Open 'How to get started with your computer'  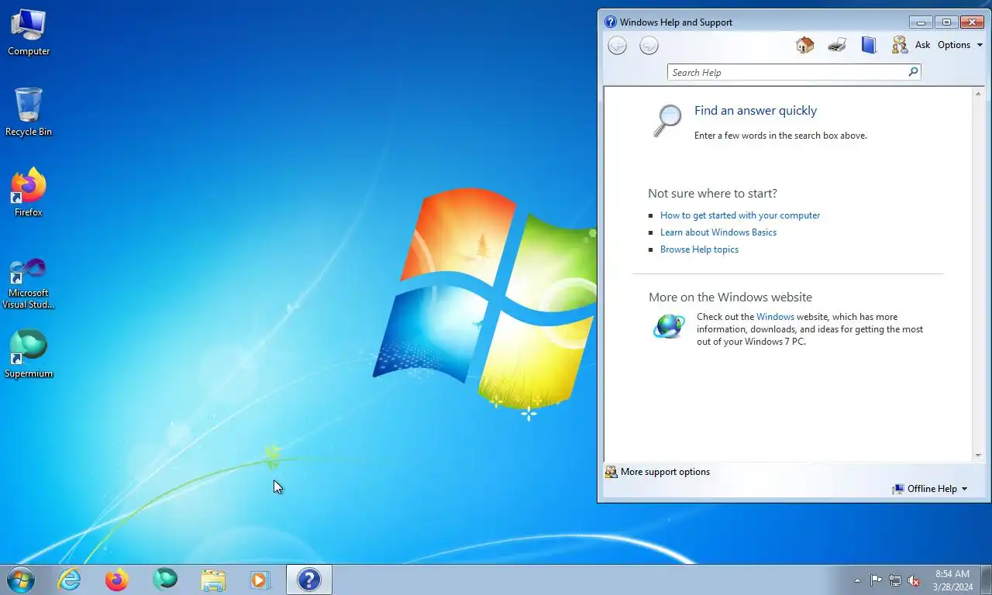(x=740, y=215)
